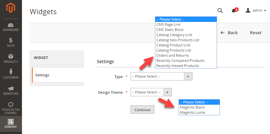Expand the admin account dropdown
The width and height of the screenshot is (270, 134).
point(256,11)
